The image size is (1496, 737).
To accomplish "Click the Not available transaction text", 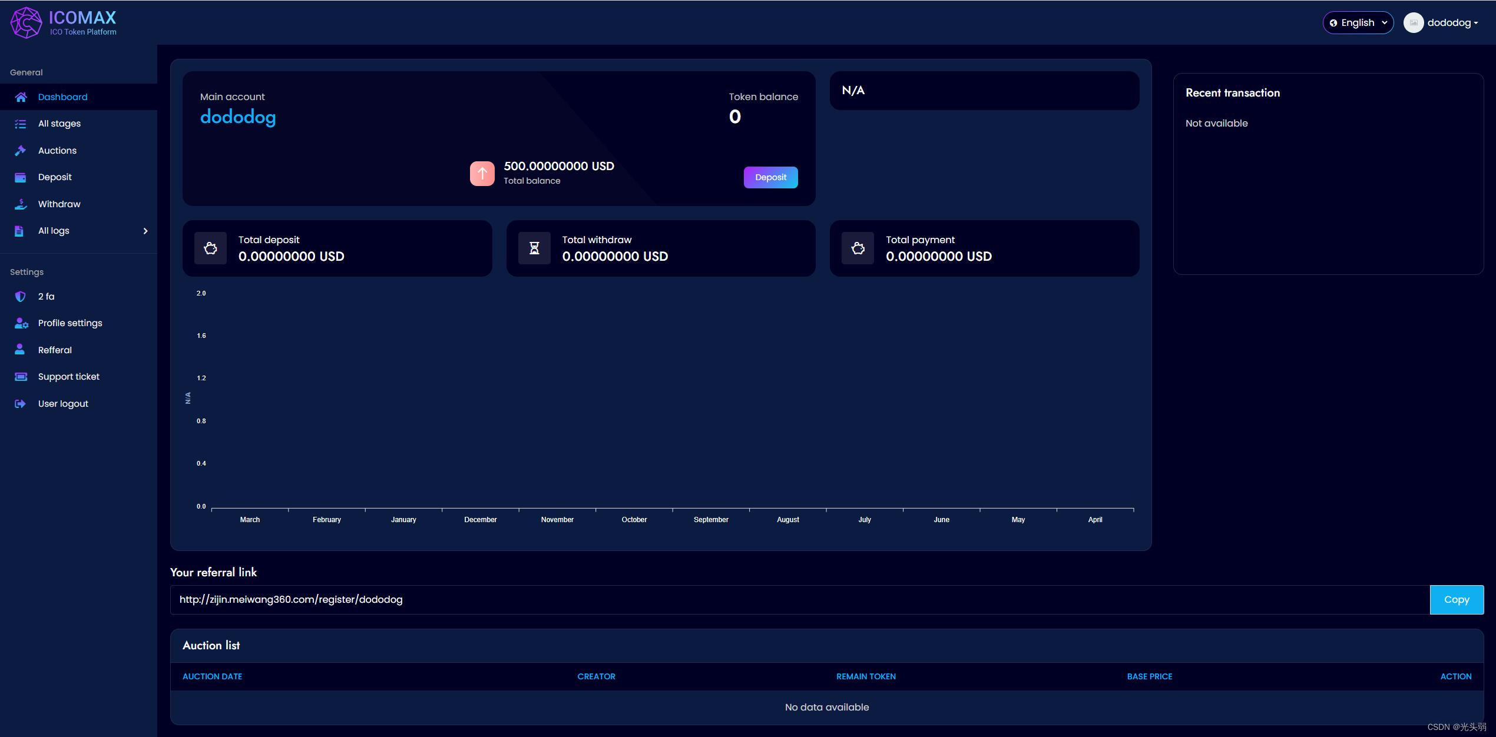I will [1216, 123].
